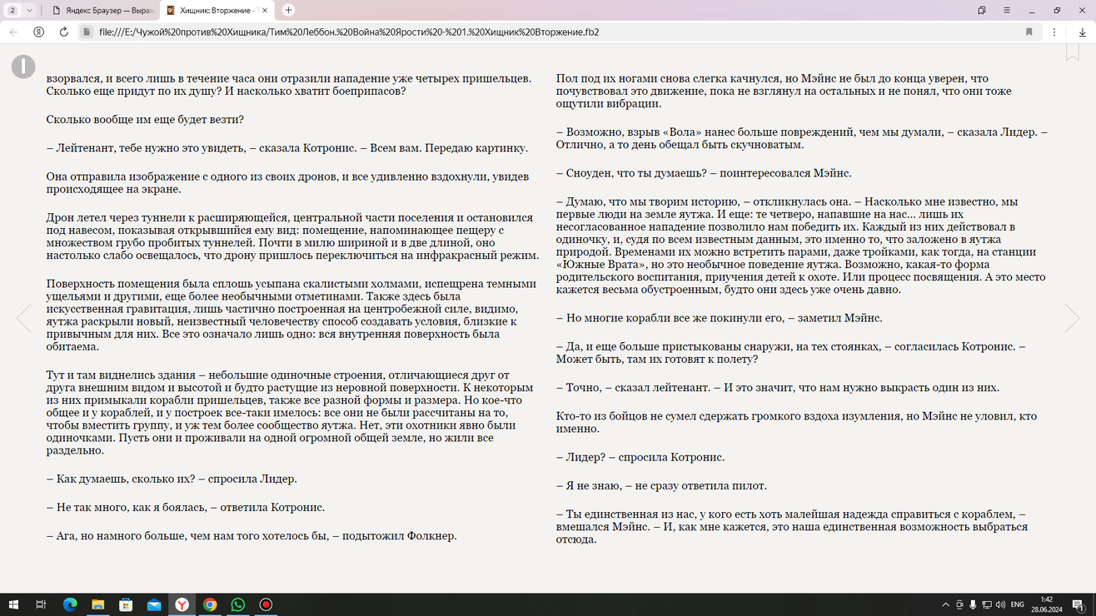Click the line «Я не знаю, – не сразу ответила пилот.»
The height and width of the screenshot is (616, 1096).
pos(661,485)
